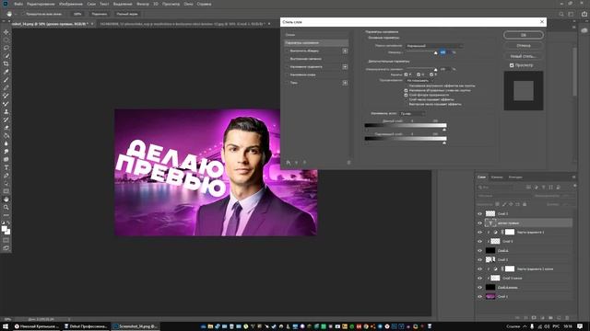Open the Layers panel flyout menu
The image size is (590, 331).
(573, 177)
